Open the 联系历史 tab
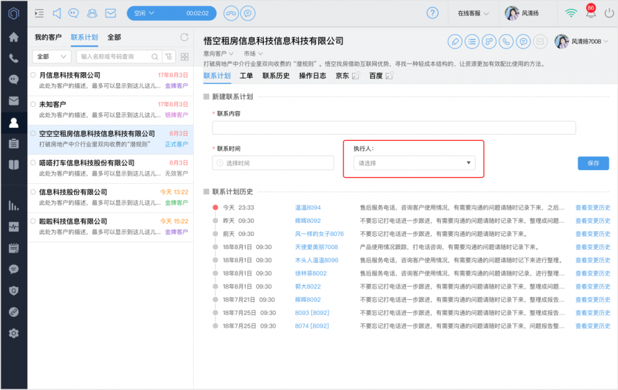618x390 pixels. pos(276,76)
